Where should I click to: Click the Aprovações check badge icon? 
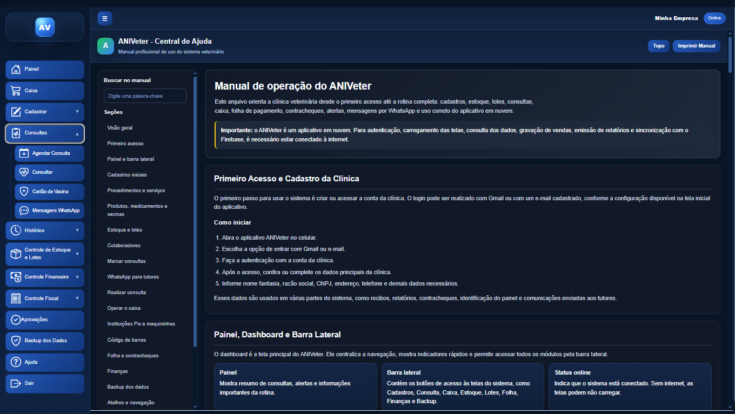(16, 320)
